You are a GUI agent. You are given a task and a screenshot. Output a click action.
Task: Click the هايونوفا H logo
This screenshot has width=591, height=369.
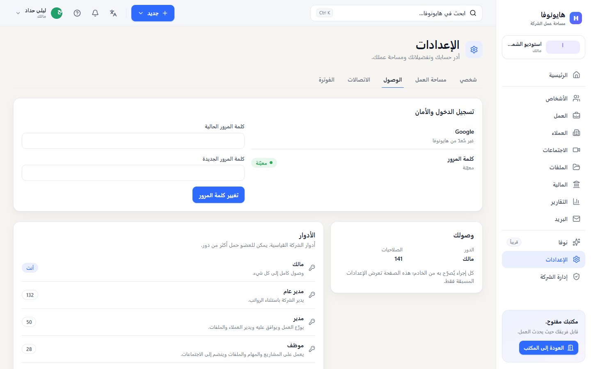click(576, 18)
